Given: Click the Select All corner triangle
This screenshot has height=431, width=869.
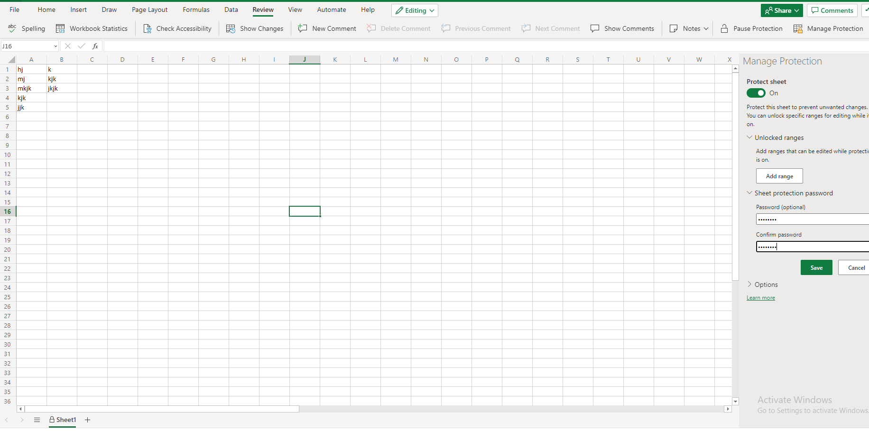Looking at the screenshot, I should 12,60.
